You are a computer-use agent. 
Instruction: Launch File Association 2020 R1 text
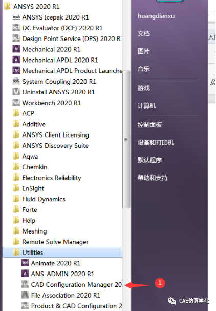coord(66,295)
